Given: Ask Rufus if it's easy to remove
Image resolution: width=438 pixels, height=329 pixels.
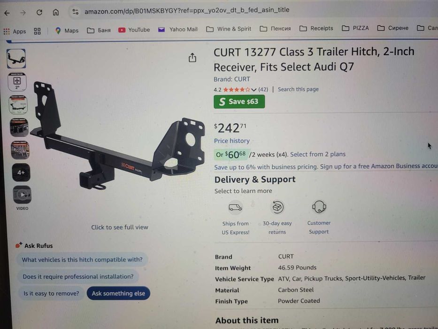Looking at the screenshot, I should (51, 293).
